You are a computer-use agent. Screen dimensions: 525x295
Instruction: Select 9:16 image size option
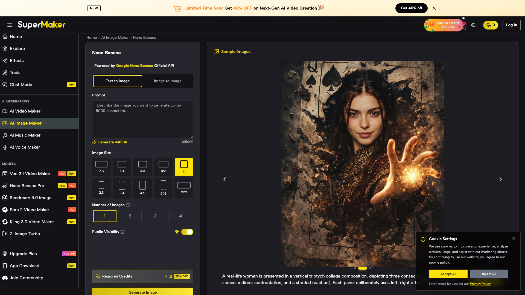[x=163, y=188]
